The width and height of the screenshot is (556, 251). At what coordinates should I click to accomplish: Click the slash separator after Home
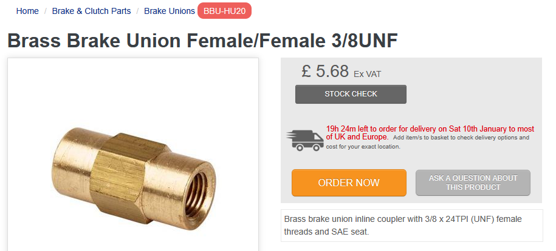pyautogui.click(x=46, y=11)
